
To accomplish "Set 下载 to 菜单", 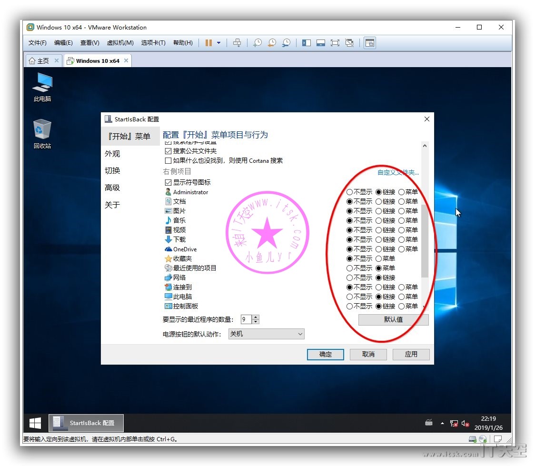I will [402, 240].
